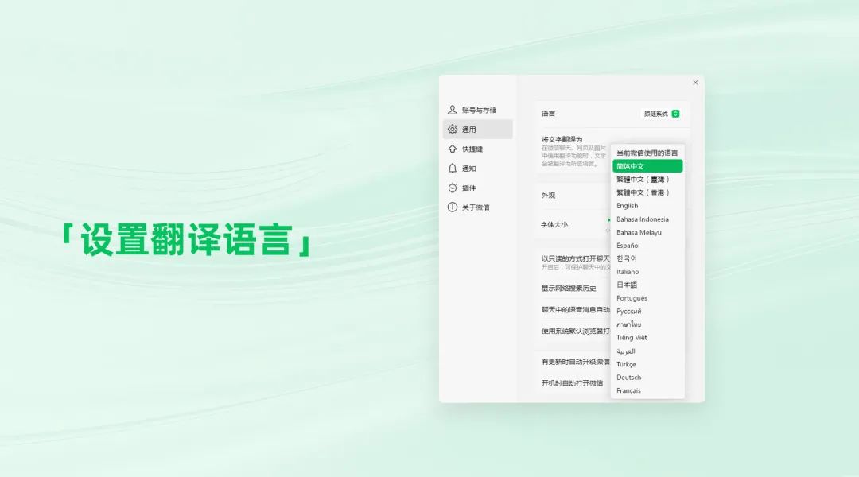Image resolution: width=859 pixels, height=477 pixels.
Task: Select Türkçe in the language list
Action: pos(647,364)
